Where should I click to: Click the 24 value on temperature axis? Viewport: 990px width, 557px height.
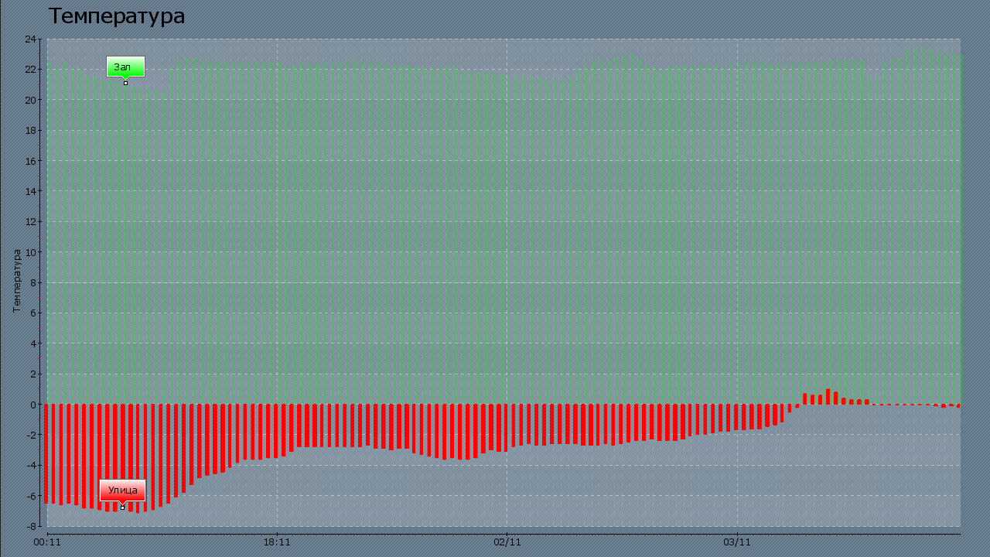pos(31,39)
